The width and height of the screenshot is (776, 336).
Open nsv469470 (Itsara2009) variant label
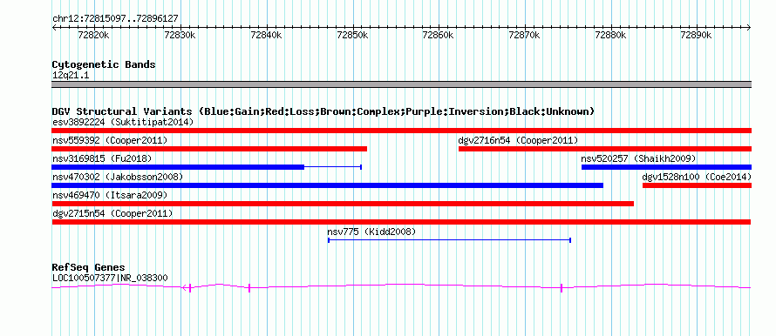pyautogui.click(x=110, y=195)
